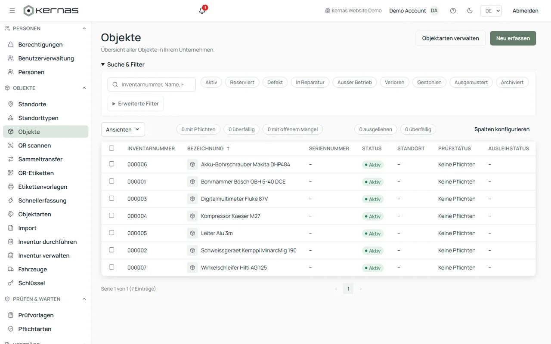The image size is (551, 344).
Task: Open DA account avatar
Action: tap(434, 11)
